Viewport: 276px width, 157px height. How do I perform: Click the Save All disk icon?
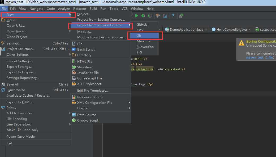click(x=3, y=84)
